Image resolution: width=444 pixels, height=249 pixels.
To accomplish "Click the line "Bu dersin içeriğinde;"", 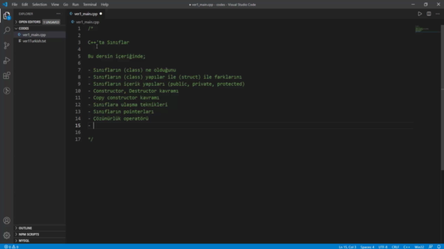I will pos(117,56).
